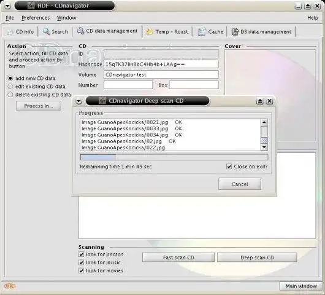Select log row GuanoApesKocicka/022.jpg
This screenshot has height=295, width=325.
170,147
